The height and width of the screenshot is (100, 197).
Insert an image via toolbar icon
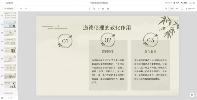(103, 8)
